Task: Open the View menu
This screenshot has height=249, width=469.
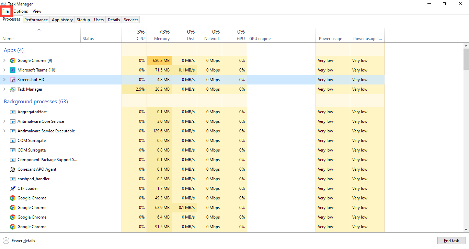Action: coord(37,11)
